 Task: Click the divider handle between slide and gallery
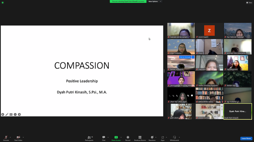[x=164, y=71]
